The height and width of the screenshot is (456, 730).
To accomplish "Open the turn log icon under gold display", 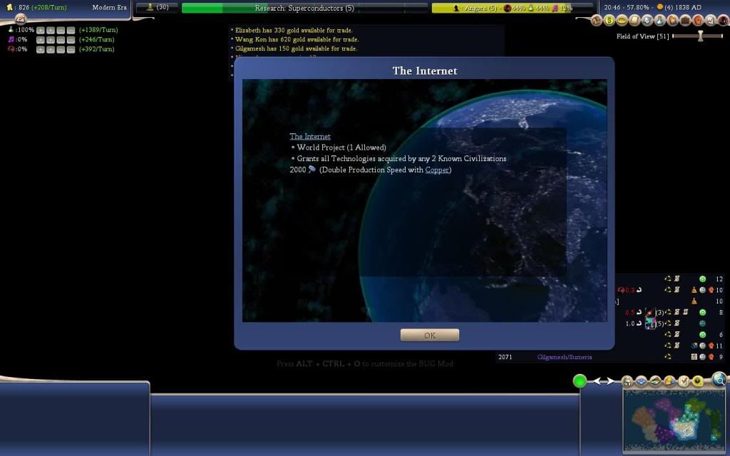I will point(21,19).
